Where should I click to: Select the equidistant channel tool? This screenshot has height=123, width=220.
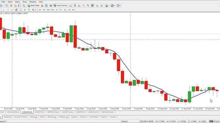click(16, 10)
